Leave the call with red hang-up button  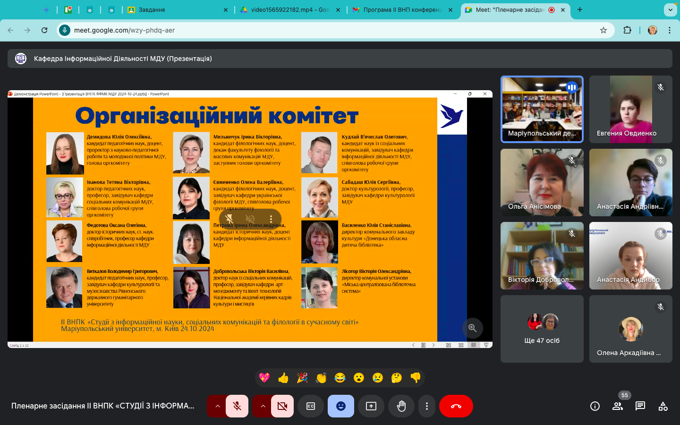pos(456,406)
